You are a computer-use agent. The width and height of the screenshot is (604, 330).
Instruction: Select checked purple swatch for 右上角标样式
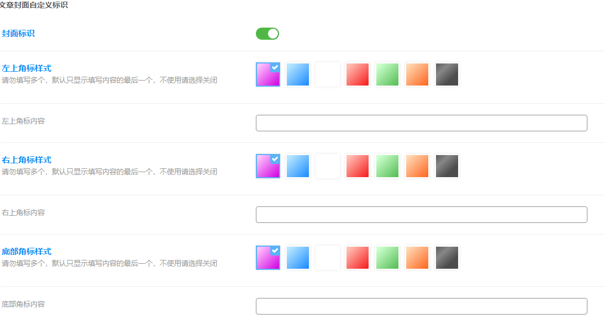tap(268, 166)
